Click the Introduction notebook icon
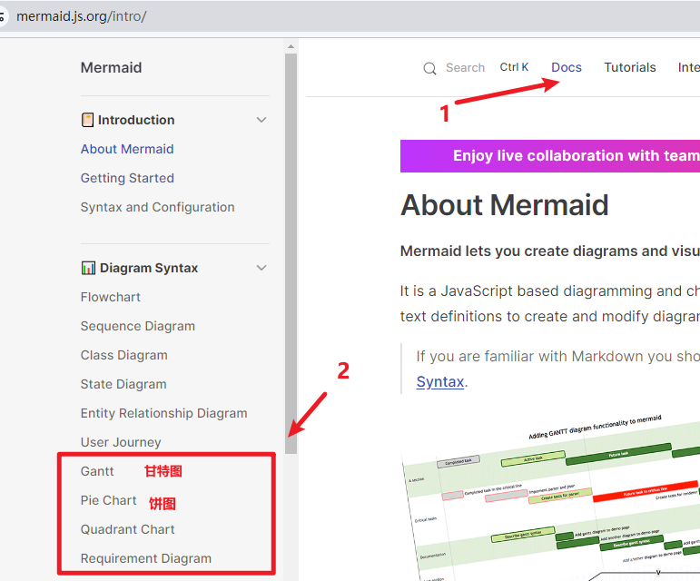The height and width of the screenshot is (581, 700). click(x=87, y=120)
